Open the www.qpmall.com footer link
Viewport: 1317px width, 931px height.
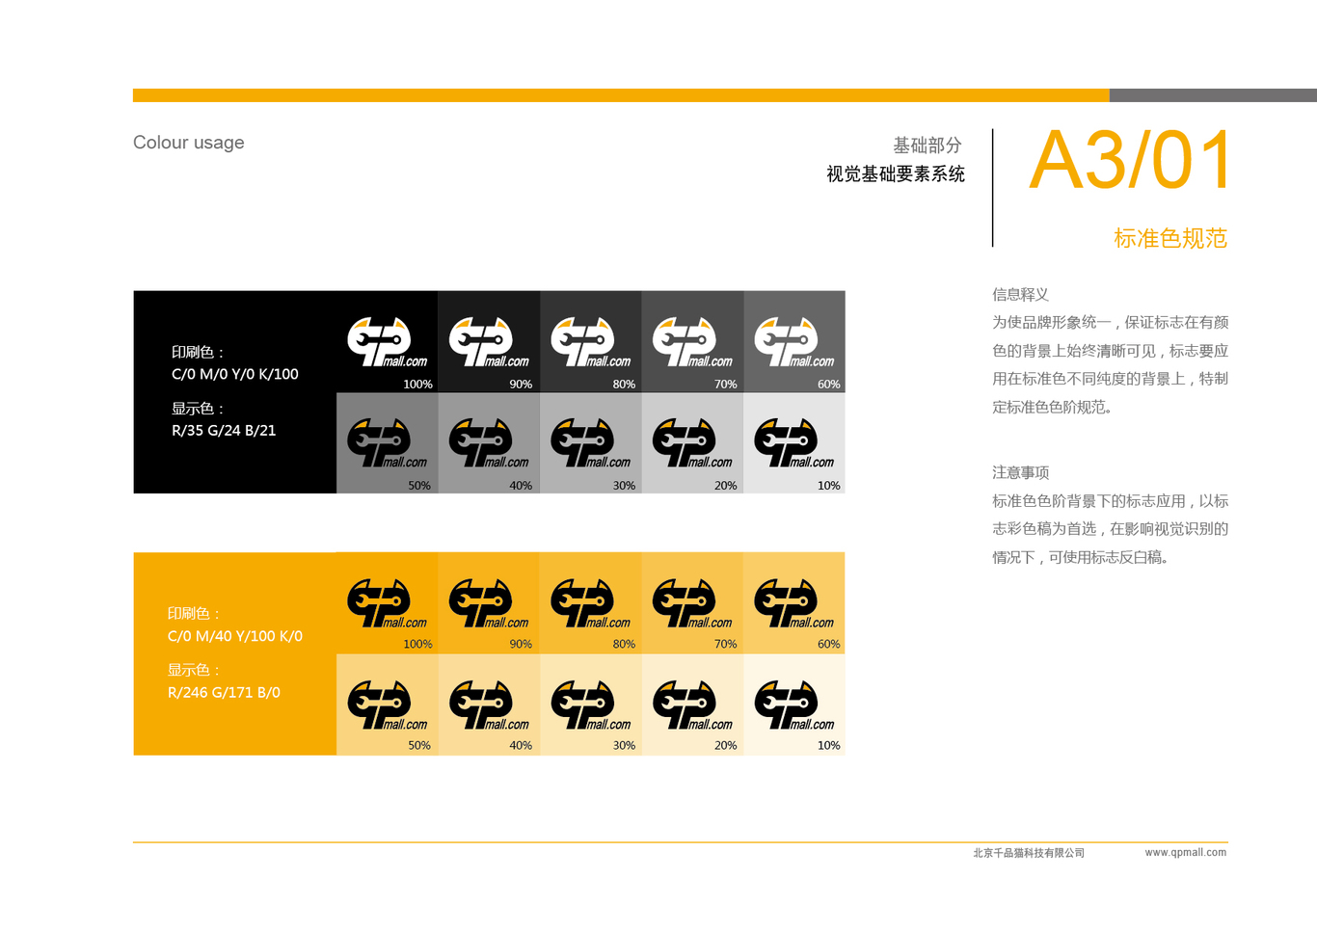1186,853
